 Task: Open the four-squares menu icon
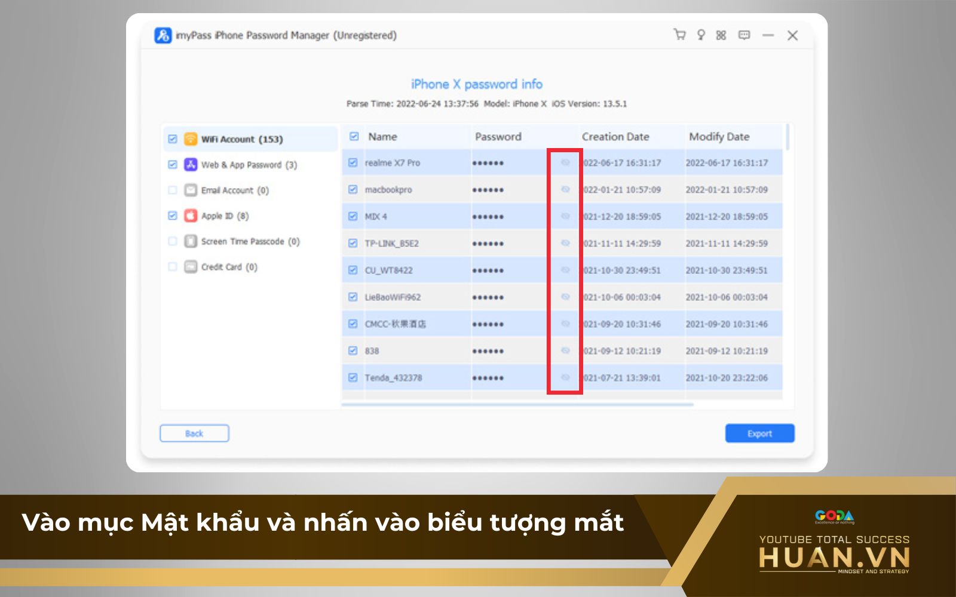[721, 35]
